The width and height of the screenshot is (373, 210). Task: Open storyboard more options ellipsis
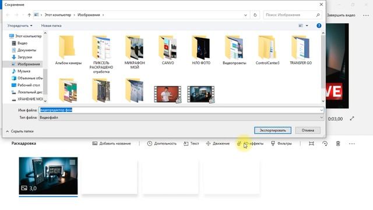pos(352,143)
